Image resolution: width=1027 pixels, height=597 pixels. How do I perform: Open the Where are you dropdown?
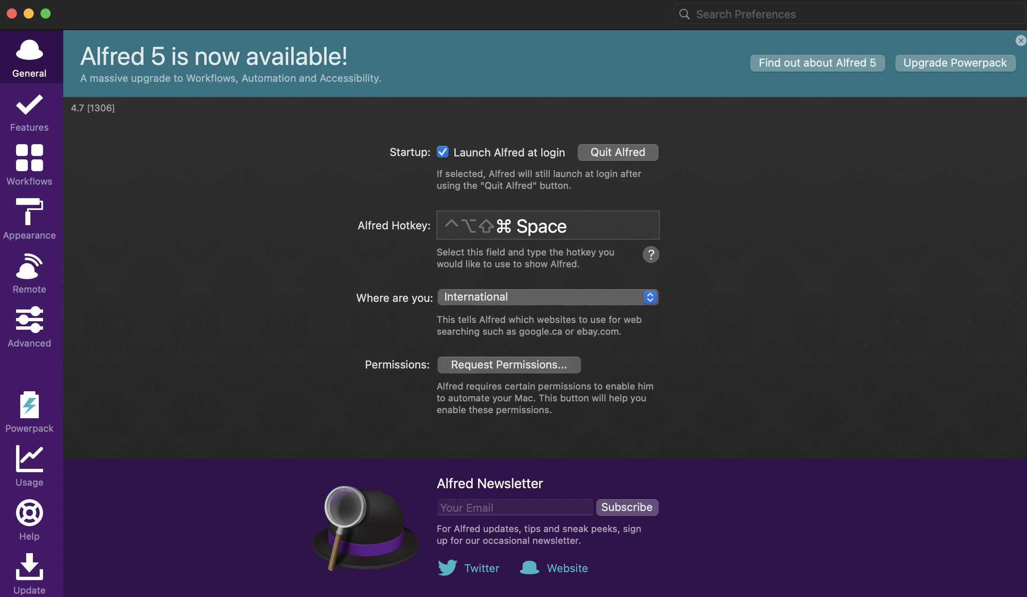pos(548,297)
